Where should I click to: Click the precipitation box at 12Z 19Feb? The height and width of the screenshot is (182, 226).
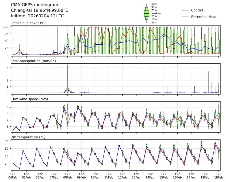click(219, 91)
